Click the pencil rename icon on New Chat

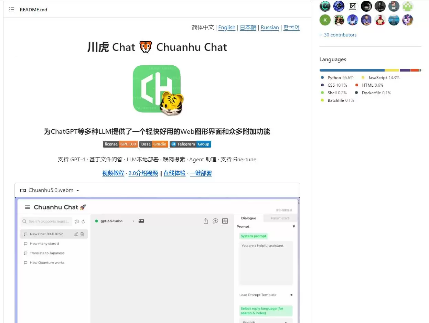tap(76, 234)
